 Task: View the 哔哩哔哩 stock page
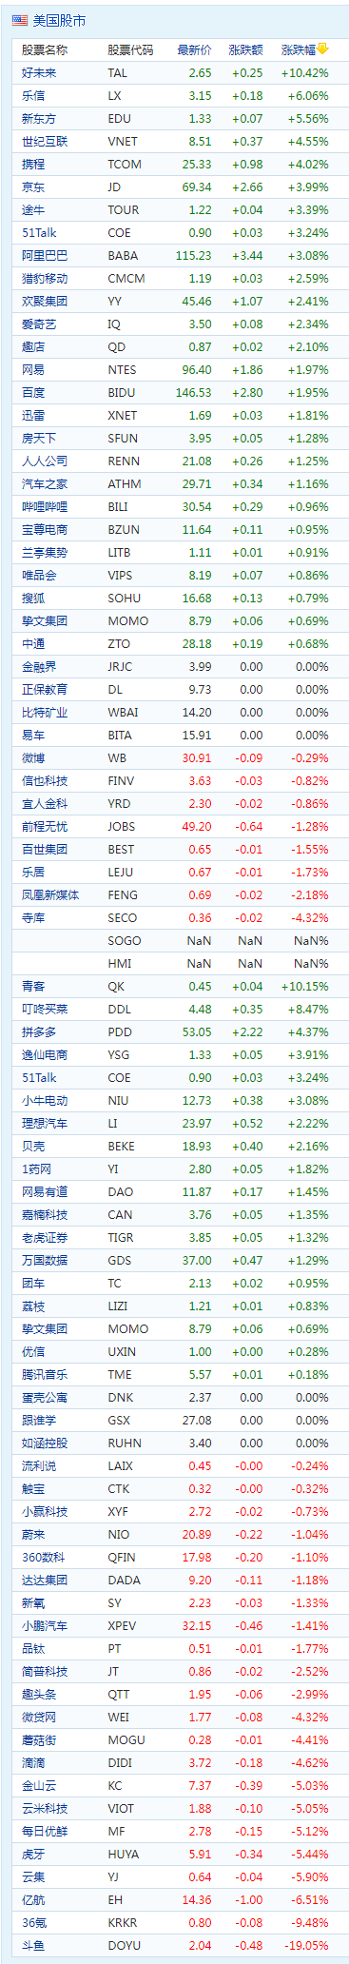point(45,506)
